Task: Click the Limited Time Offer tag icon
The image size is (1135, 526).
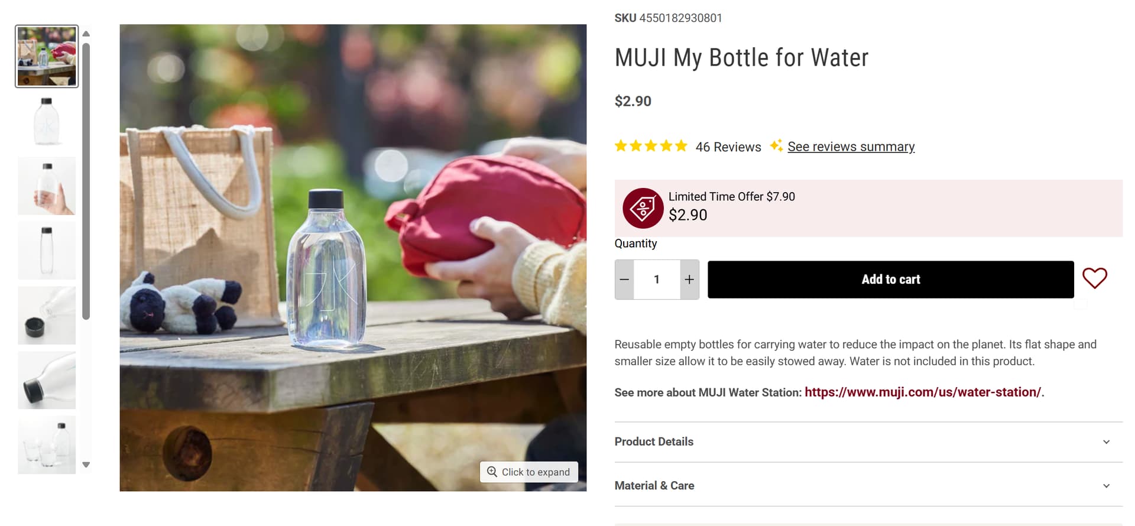Action: [643, 208]
